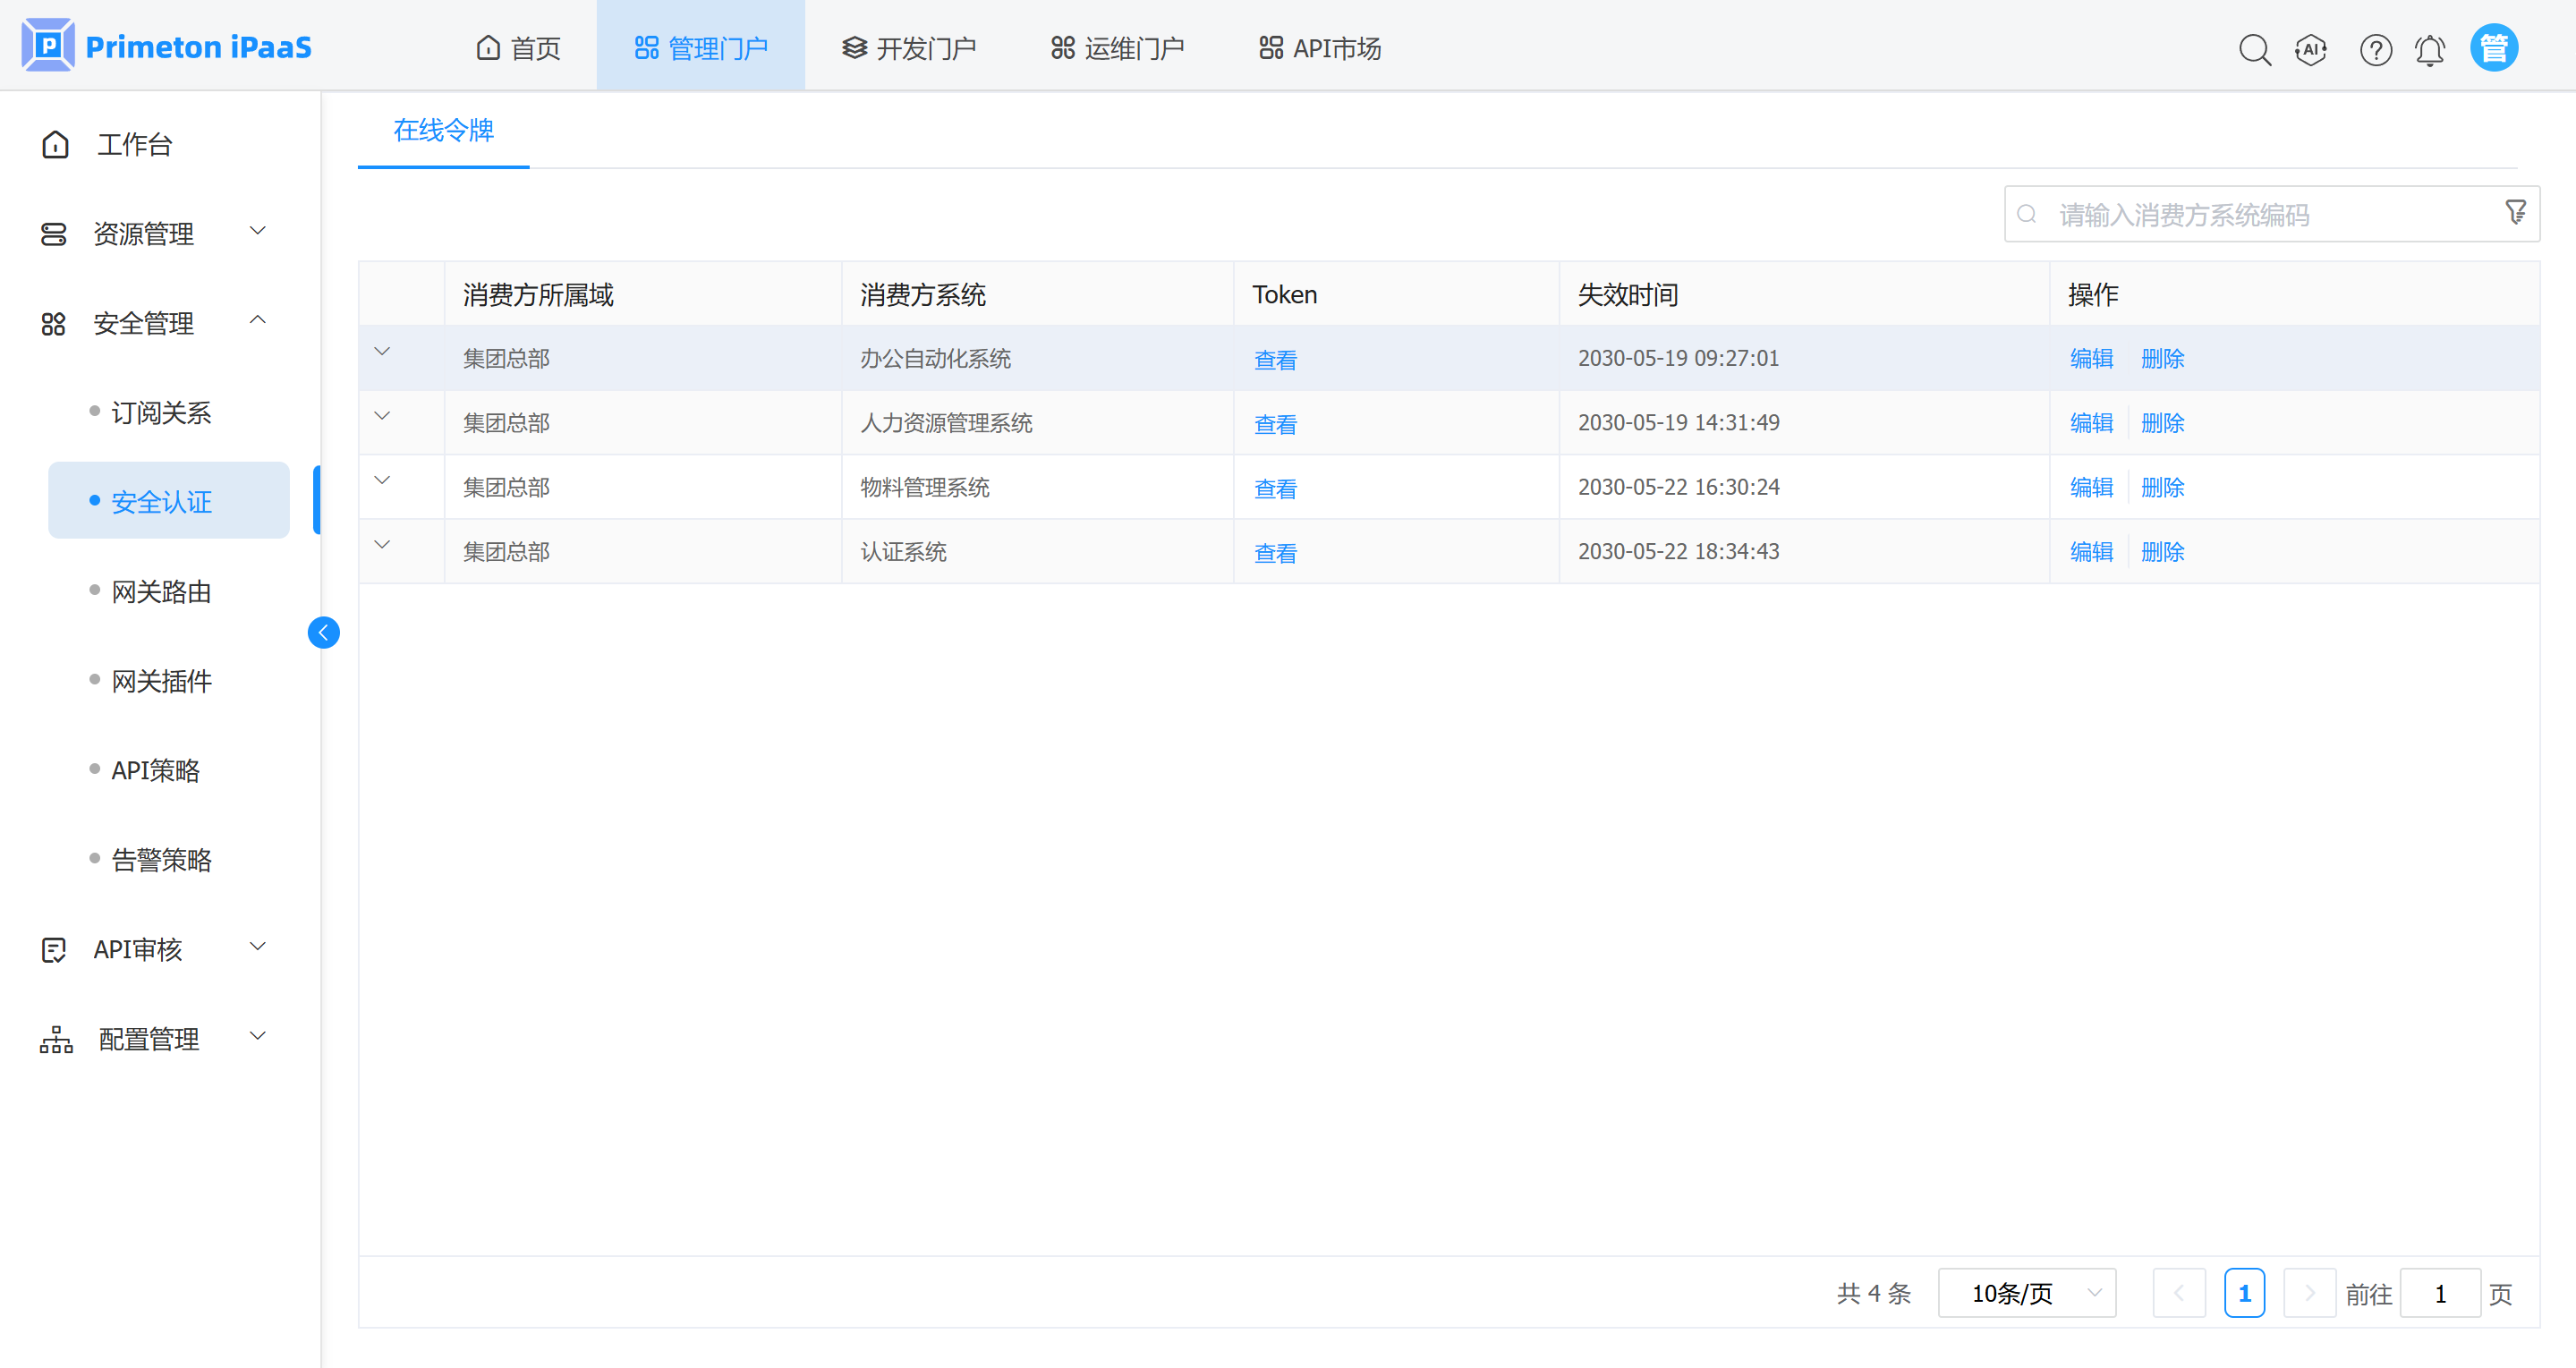
Task: Click the user avatar icon
Action: 2493,48
